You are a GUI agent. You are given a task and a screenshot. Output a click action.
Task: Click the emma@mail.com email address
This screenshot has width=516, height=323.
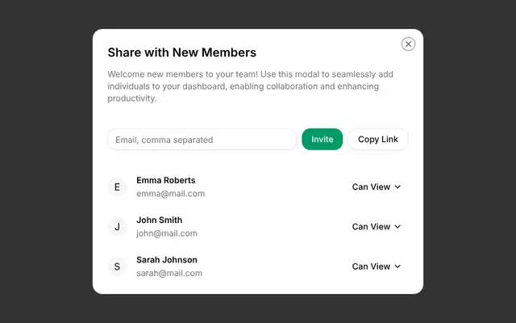pyautogui.click(x=170, y=194)
